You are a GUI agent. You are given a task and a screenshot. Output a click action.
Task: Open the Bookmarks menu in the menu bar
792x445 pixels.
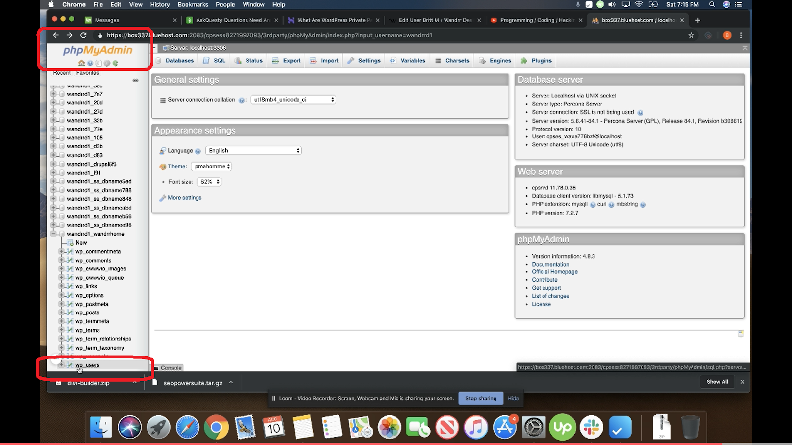point(193,4)
